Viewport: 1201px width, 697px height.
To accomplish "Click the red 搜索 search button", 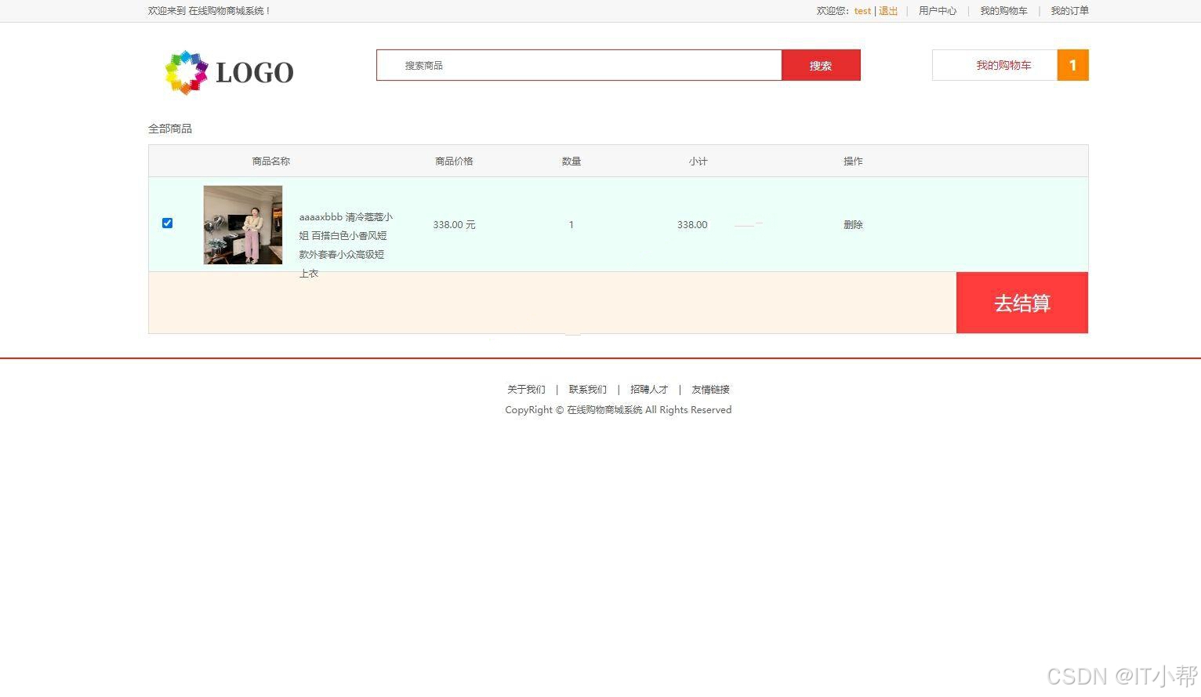I will tap(821, 65).
